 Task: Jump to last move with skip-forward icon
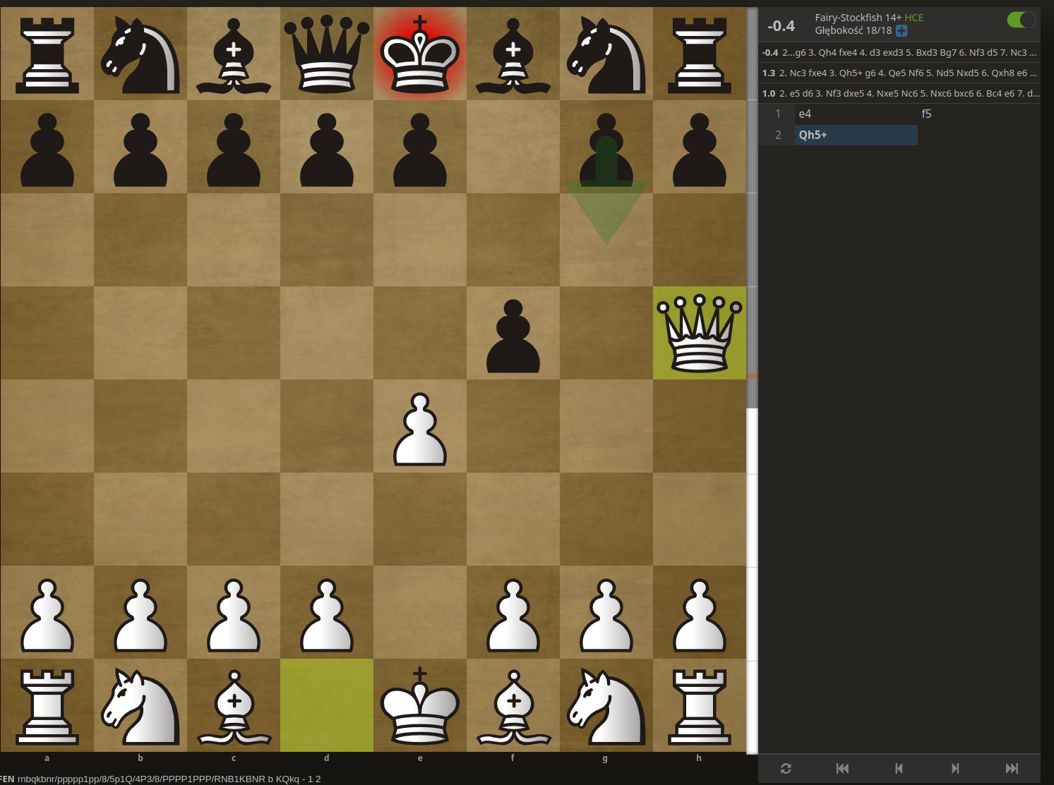[1012, 768]
